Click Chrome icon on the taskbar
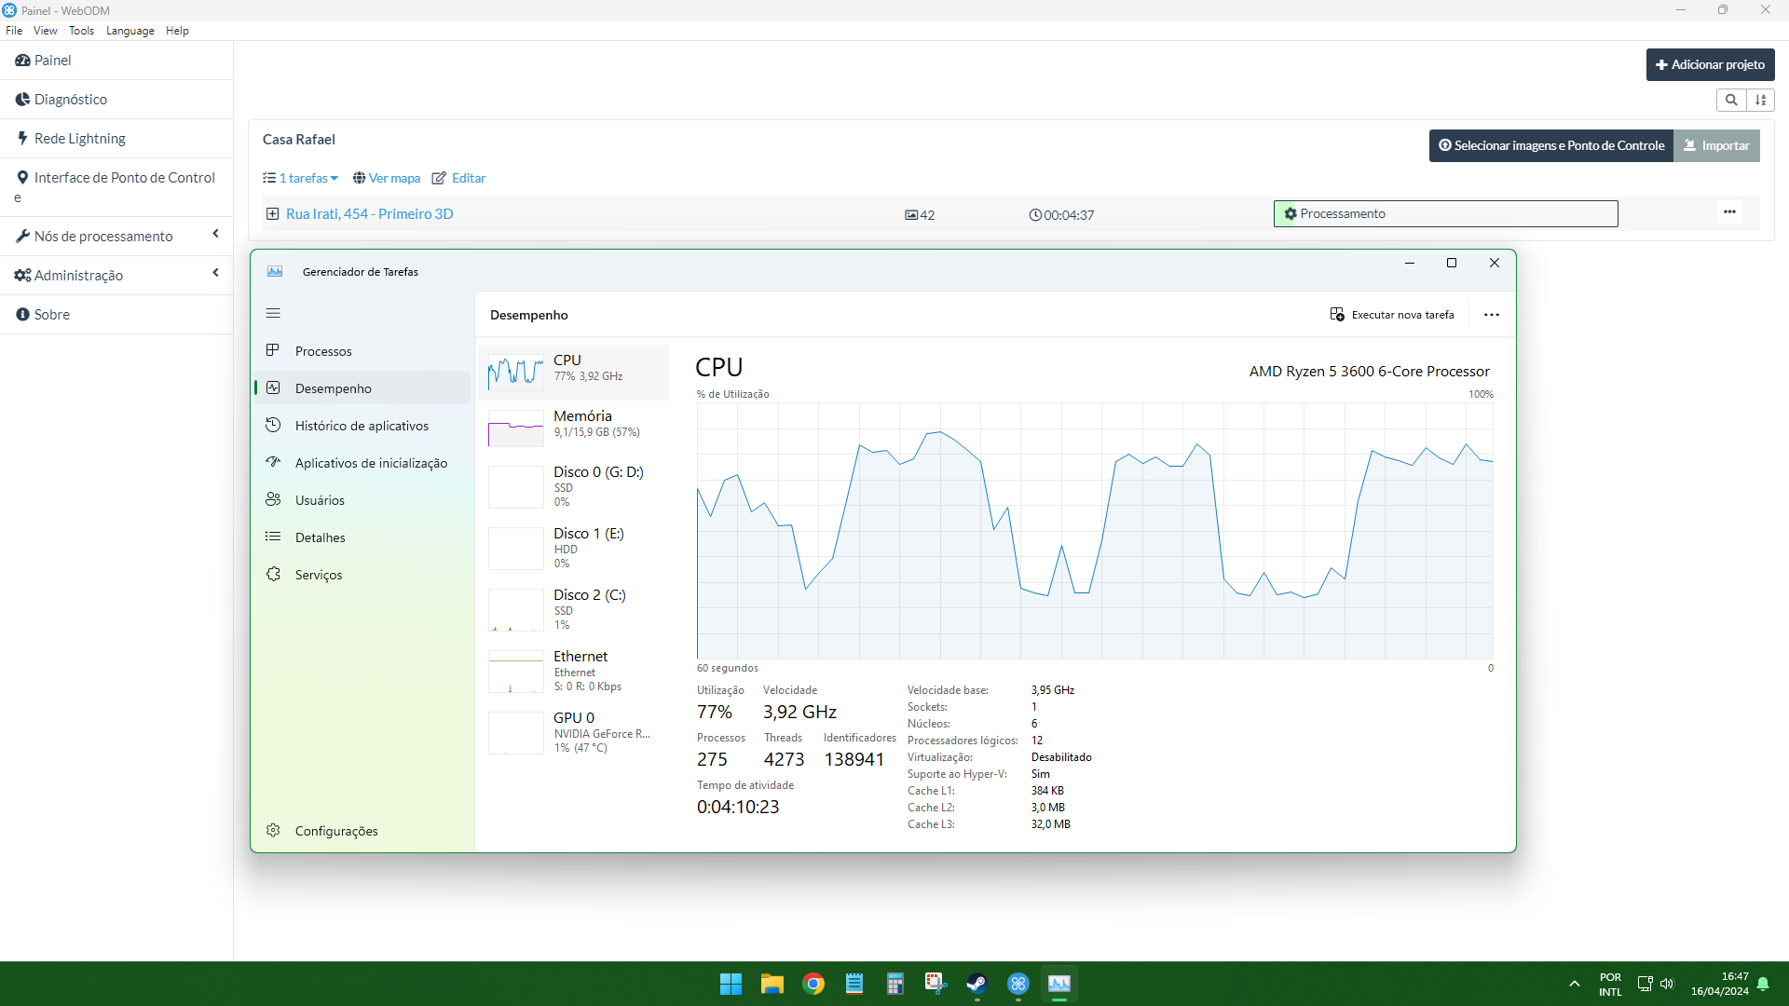This screenshot has height=1006, width=1789. pos(813,984)
